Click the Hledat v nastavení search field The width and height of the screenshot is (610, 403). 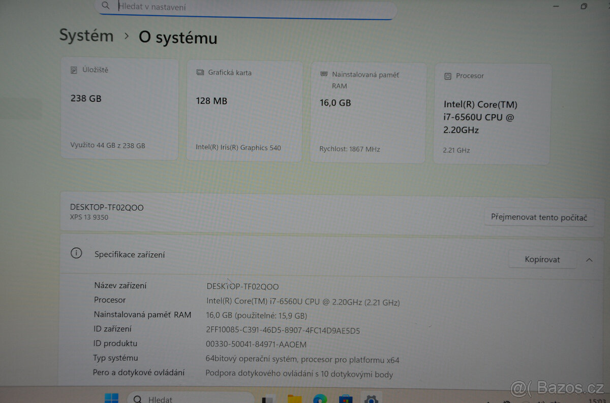[x=229, y=7]
